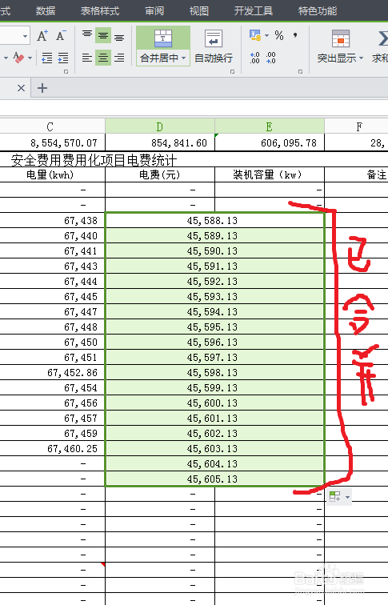
Task: Select cell with 854,841.60
Action: pos(160,142)
